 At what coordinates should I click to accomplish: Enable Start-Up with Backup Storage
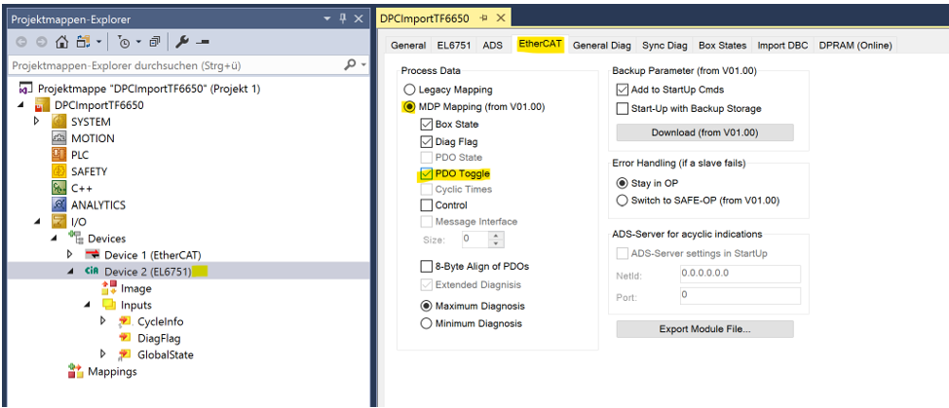pyautogui.click(x=622, y=109)
